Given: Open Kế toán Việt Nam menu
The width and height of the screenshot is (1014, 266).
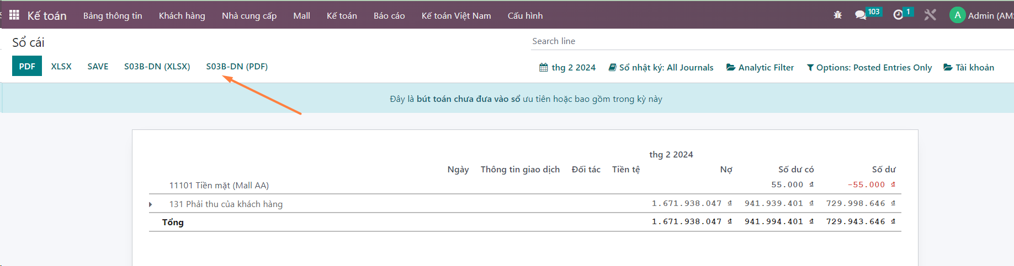Looking at the screenshot, I should (x=456, y=15).
